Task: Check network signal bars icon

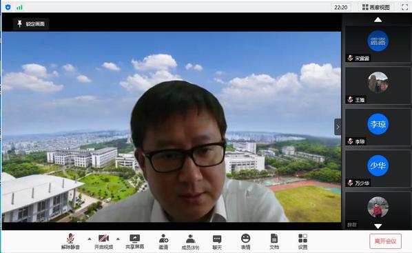Action: point(19,8)
